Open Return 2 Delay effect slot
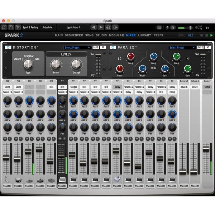The height and width of the screenshot is (215, 215). [195, 87]
